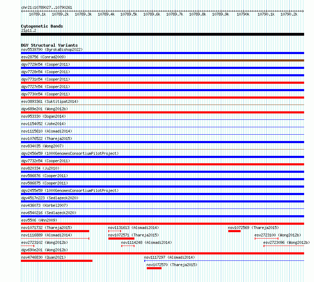Image resolution: width=314 pixels, height=282 pixels.
Task: Click nsv586876 (Cooper2011) variant label
Action: 44,176
